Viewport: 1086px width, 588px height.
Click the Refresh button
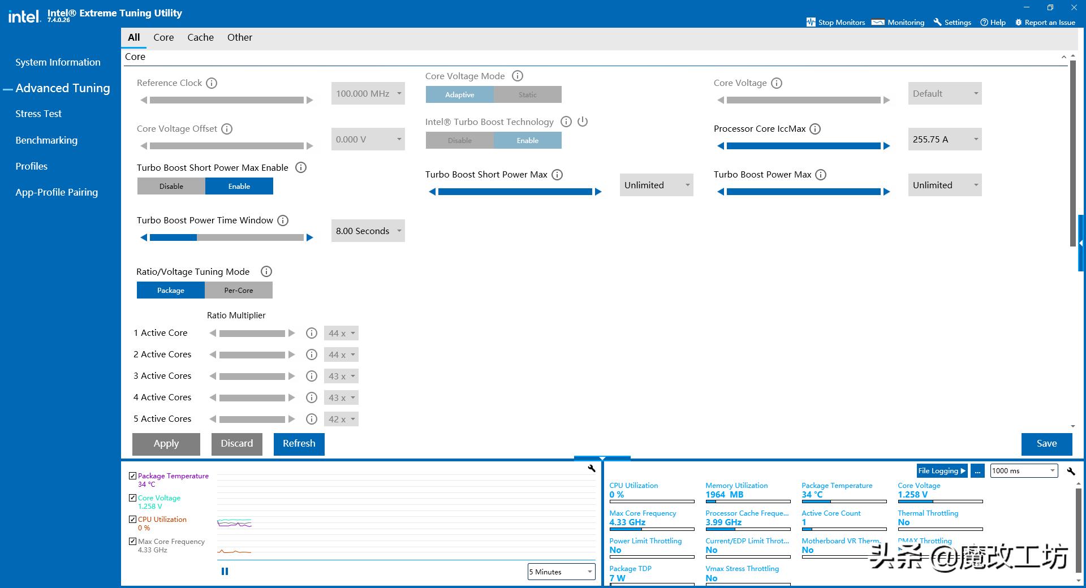pos(299,444)
